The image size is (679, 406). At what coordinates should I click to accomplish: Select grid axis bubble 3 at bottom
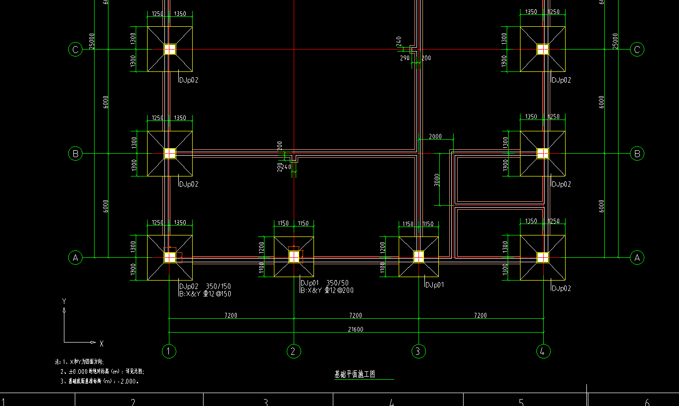tap(418, 351)
